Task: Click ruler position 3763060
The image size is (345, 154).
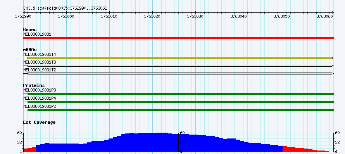Action: tap(325, 16)
